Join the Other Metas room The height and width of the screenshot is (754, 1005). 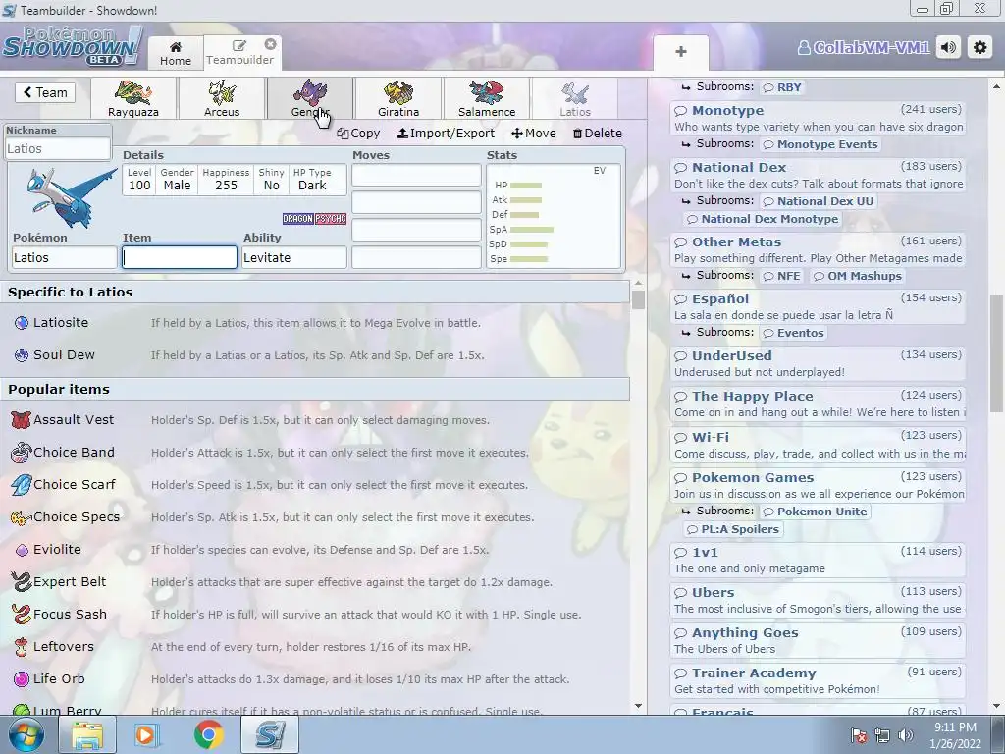[818, 249]
